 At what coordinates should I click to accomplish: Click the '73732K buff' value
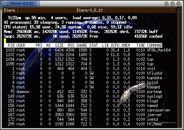[x=146, y=32]
